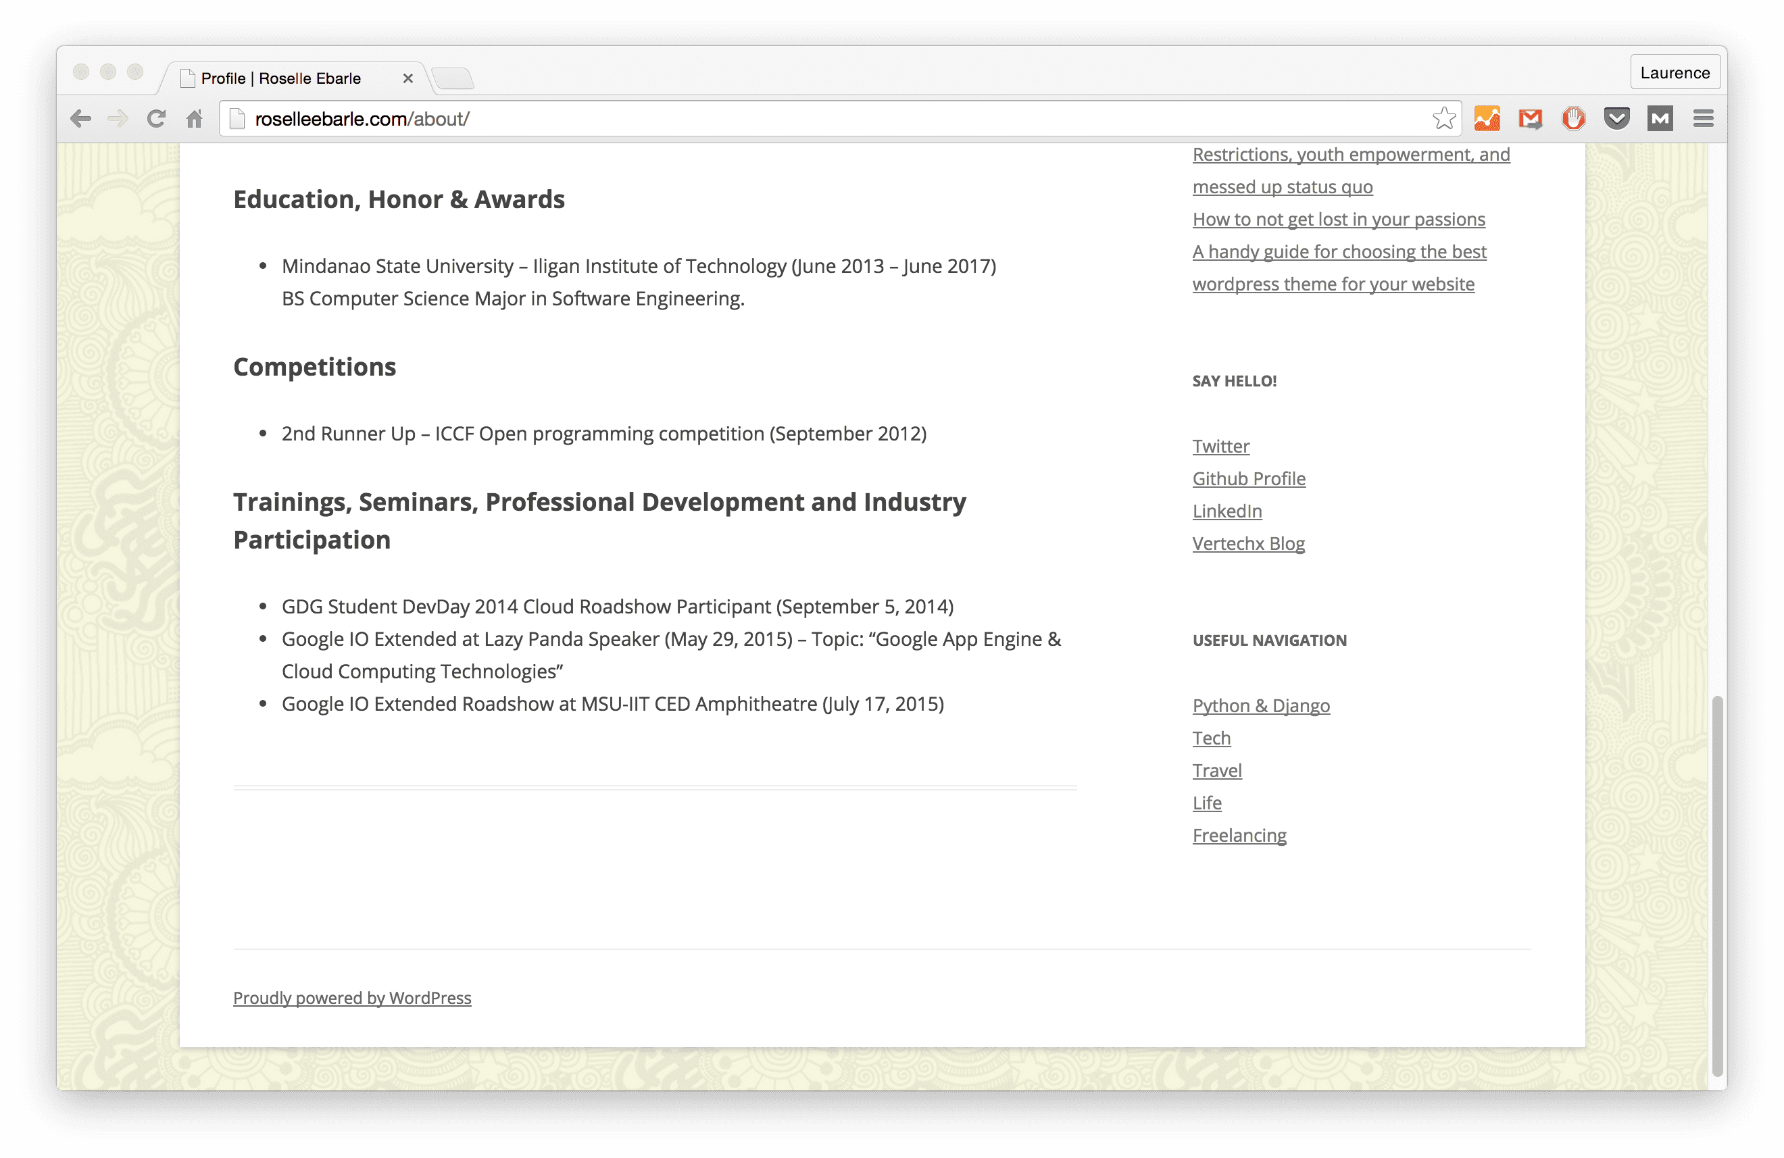The height and width of the screenshot is (1158, 1784).
Task: Open the Github Profile link
Action: pos(1249,478)
